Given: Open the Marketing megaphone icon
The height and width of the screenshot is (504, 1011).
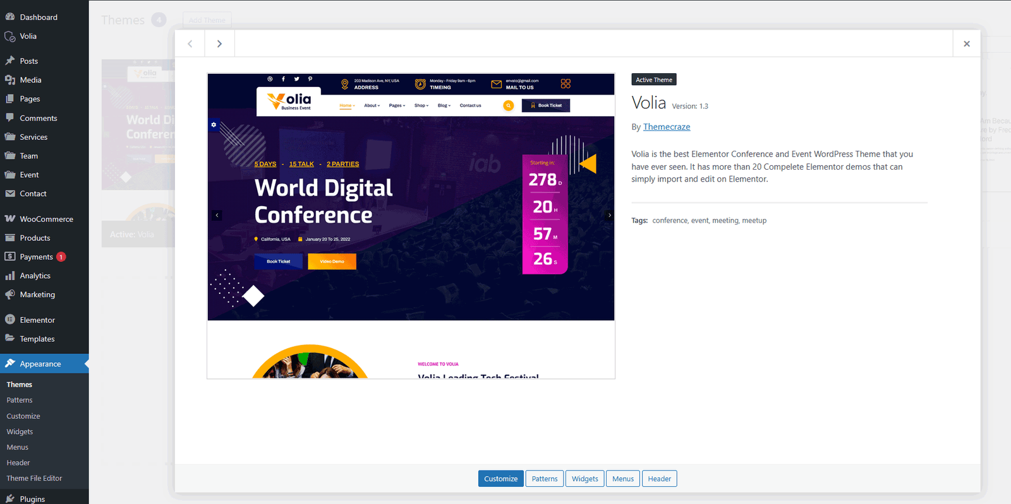Looking at the screenshot, I should point(10,295).
